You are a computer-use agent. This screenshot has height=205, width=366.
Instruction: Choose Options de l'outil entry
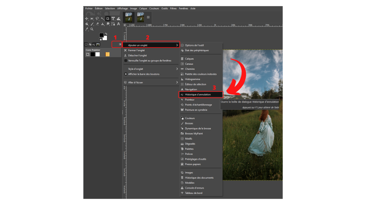pyautogui.click(x=201, y=45)
